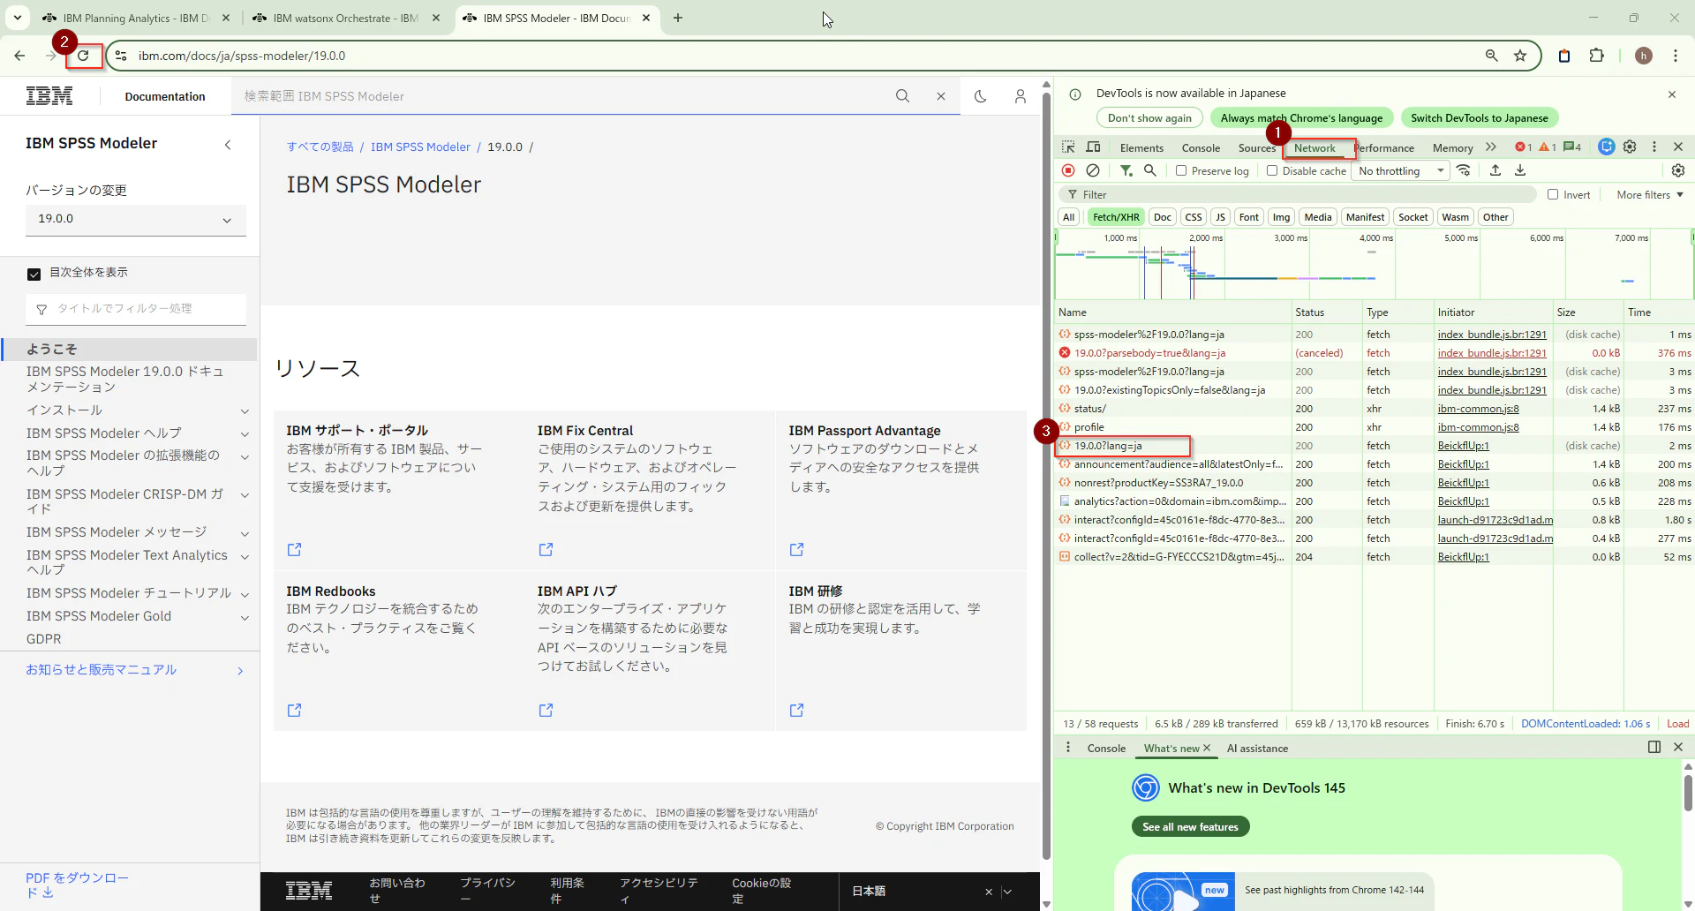Follow the すべての製品 breadcrumb link
This screenshot has width=1695, height=911.
[x=320, y=147]
